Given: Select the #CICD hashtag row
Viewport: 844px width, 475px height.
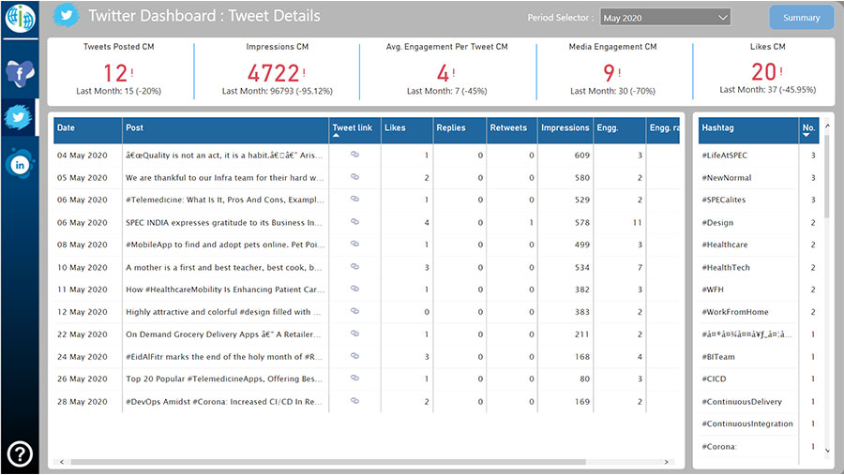Looking at the screenshot, I should [x=759, y=379].
